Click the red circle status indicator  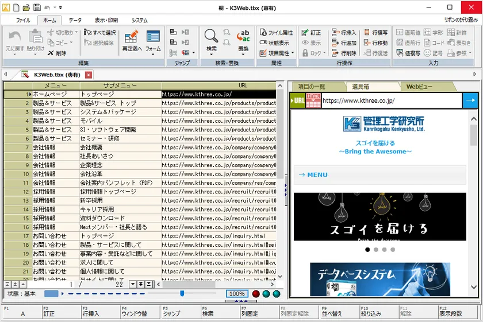256,294
